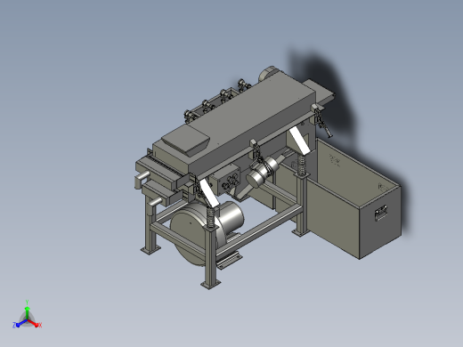Select the vibrator motor on the machine side
This screenshot has width=463, height=347.
coord(262,173)
